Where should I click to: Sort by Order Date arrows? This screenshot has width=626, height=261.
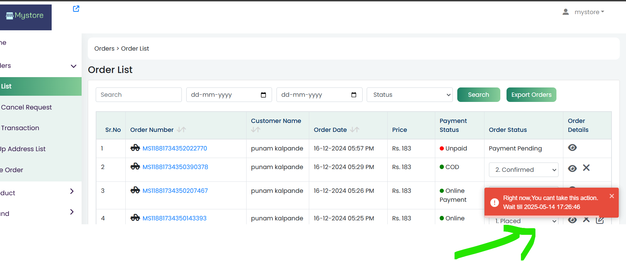(x=355, y=130)
